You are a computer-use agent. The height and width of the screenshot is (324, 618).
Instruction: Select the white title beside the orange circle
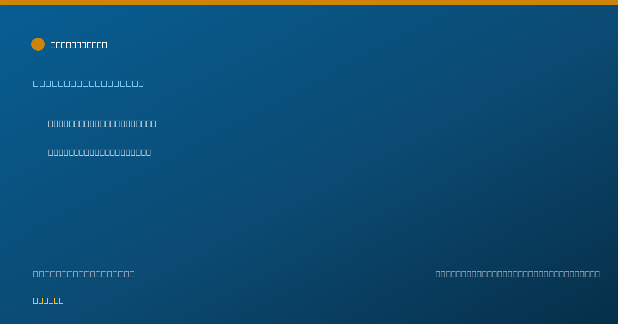coord(79,45)
